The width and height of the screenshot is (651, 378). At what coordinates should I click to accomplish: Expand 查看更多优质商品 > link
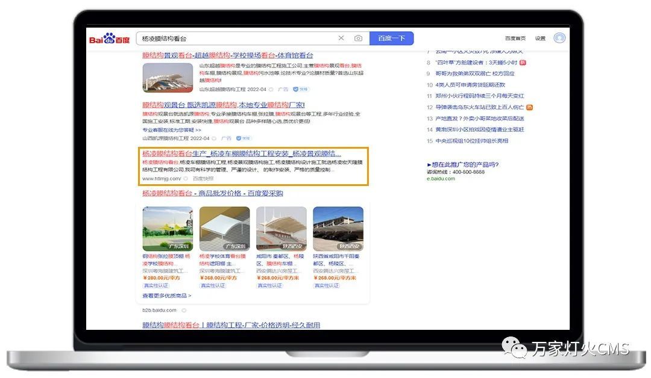(166, 296)
